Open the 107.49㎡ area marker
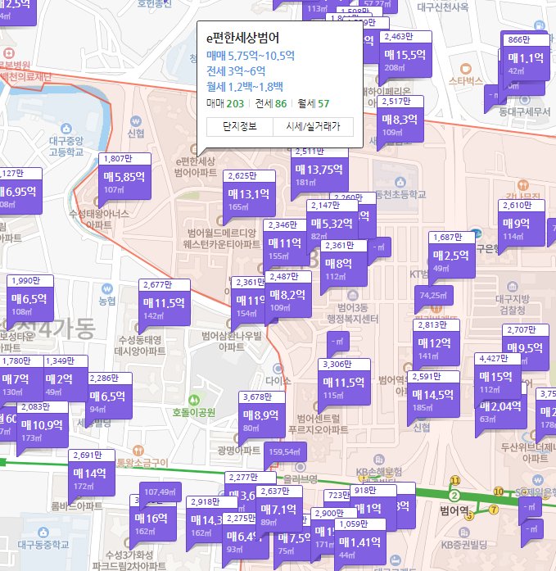556x571 pixels. (x=160, y=492)
